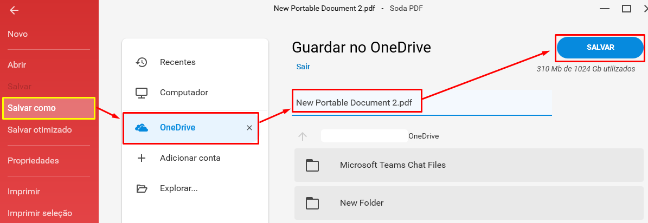Screen dimensions: 648x223
Task: Click Explorar... to browse files
Action: [x=179, y=188]
